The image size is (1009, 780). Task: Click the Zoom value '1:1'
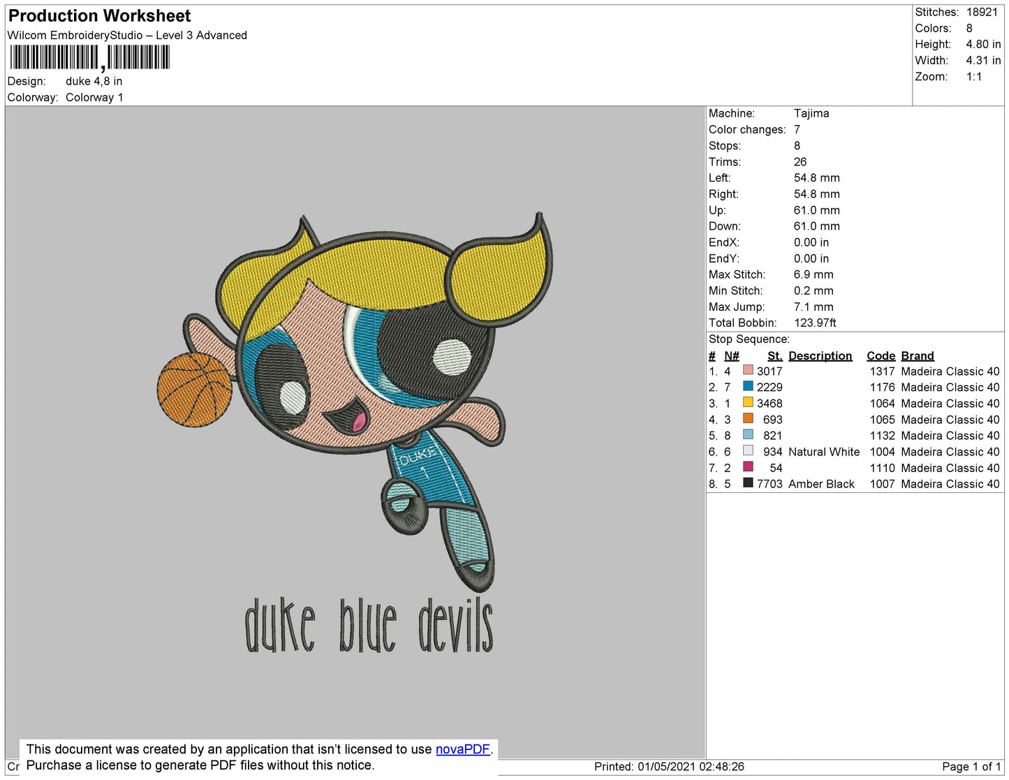click(974, 77)
